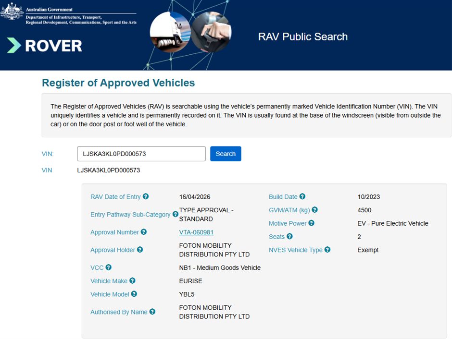Click help icon beside RAV Date of Entry
This screenshot has width=452, height=339.
click(x=146, y=196)
